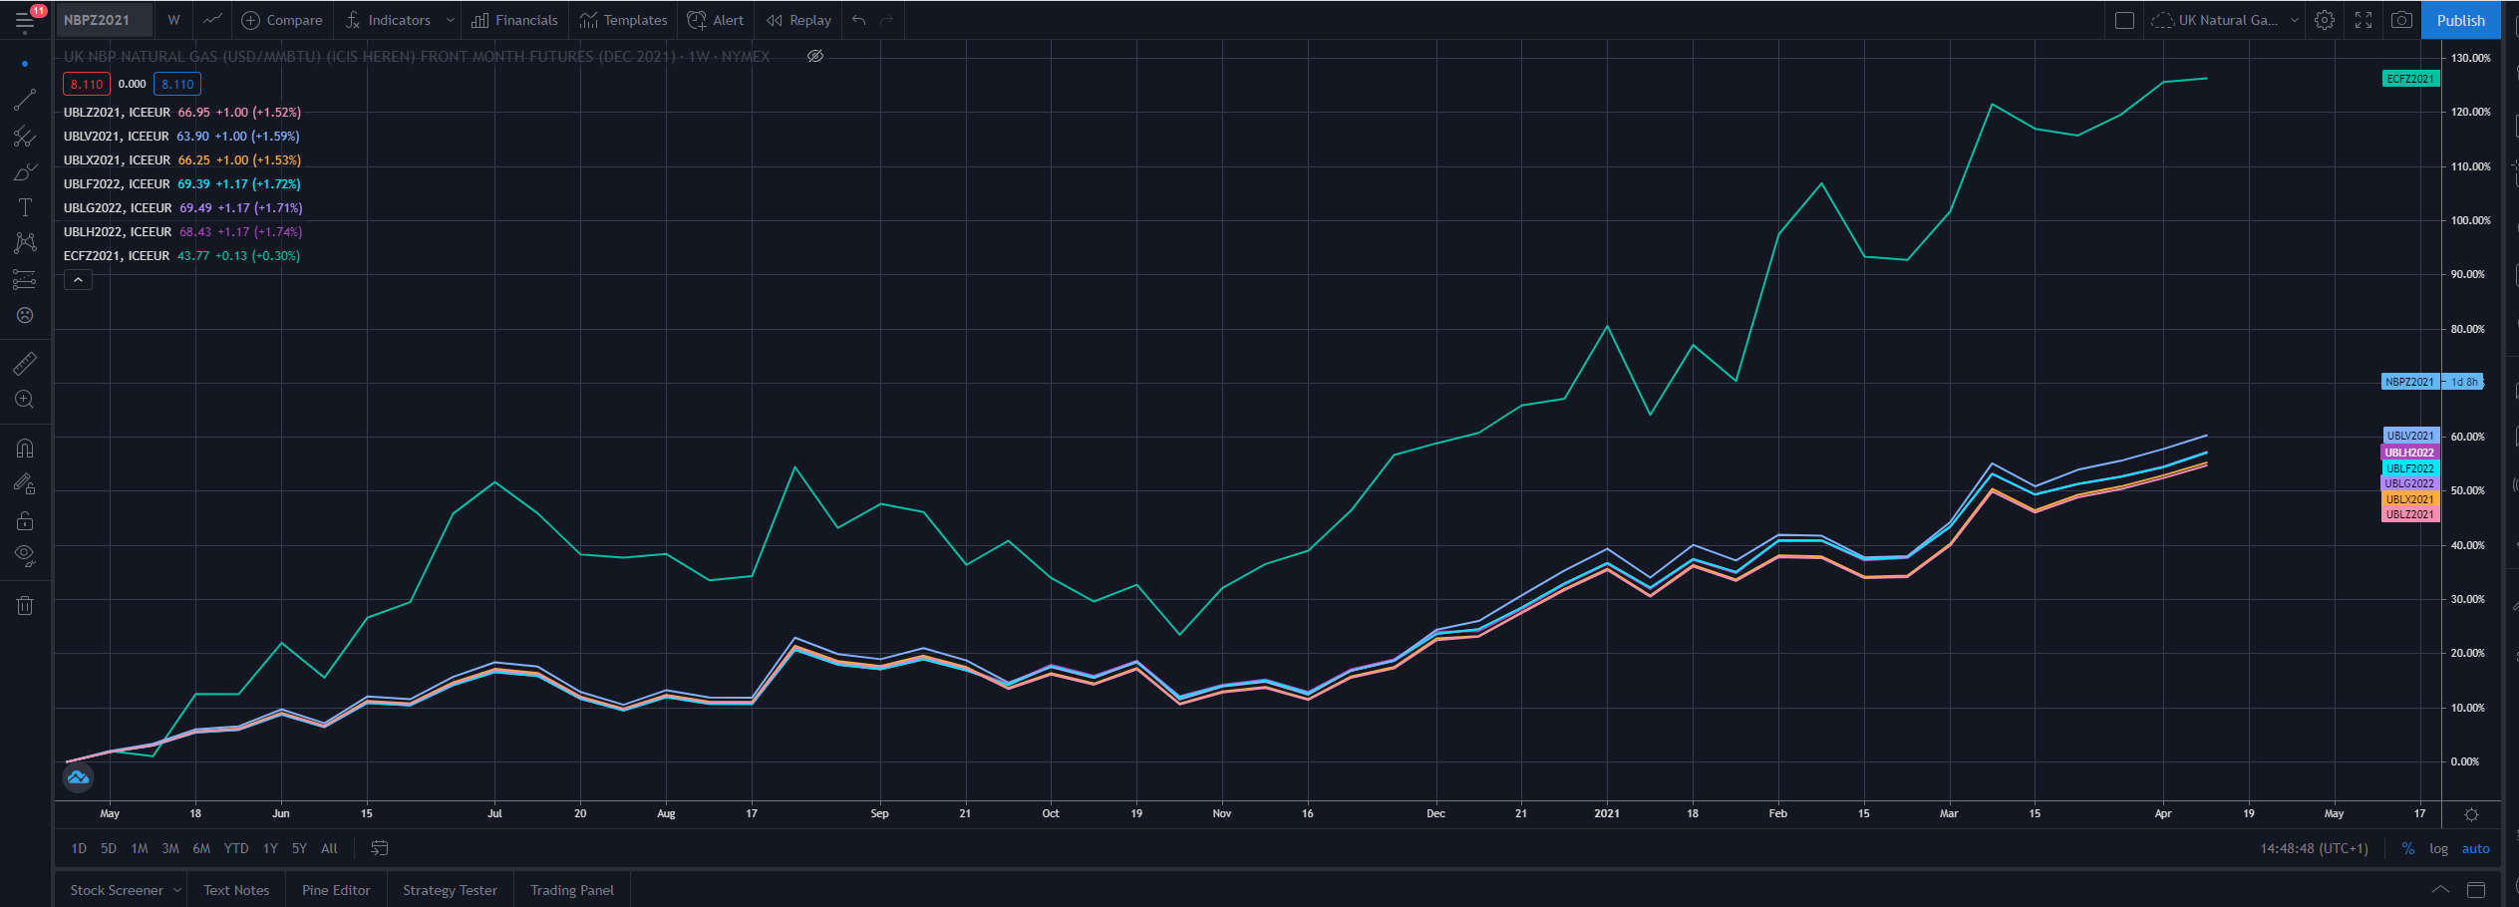Open the Gann and Fibonacci tools
Screen dimensions: 2519x907
pos(25,137)
